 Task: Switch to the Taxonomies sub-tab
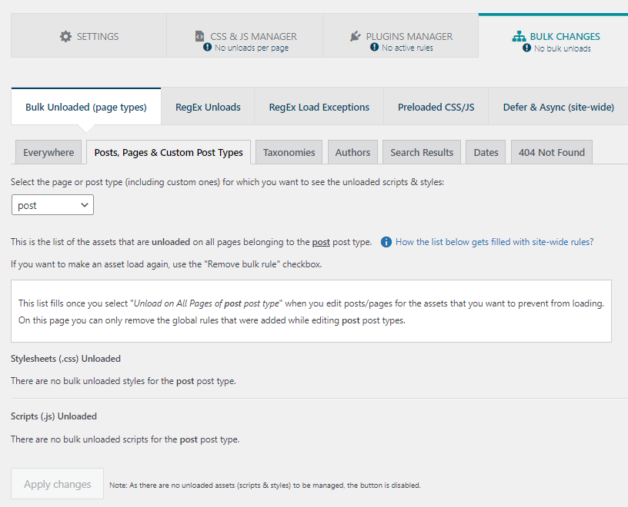(289, 152)
